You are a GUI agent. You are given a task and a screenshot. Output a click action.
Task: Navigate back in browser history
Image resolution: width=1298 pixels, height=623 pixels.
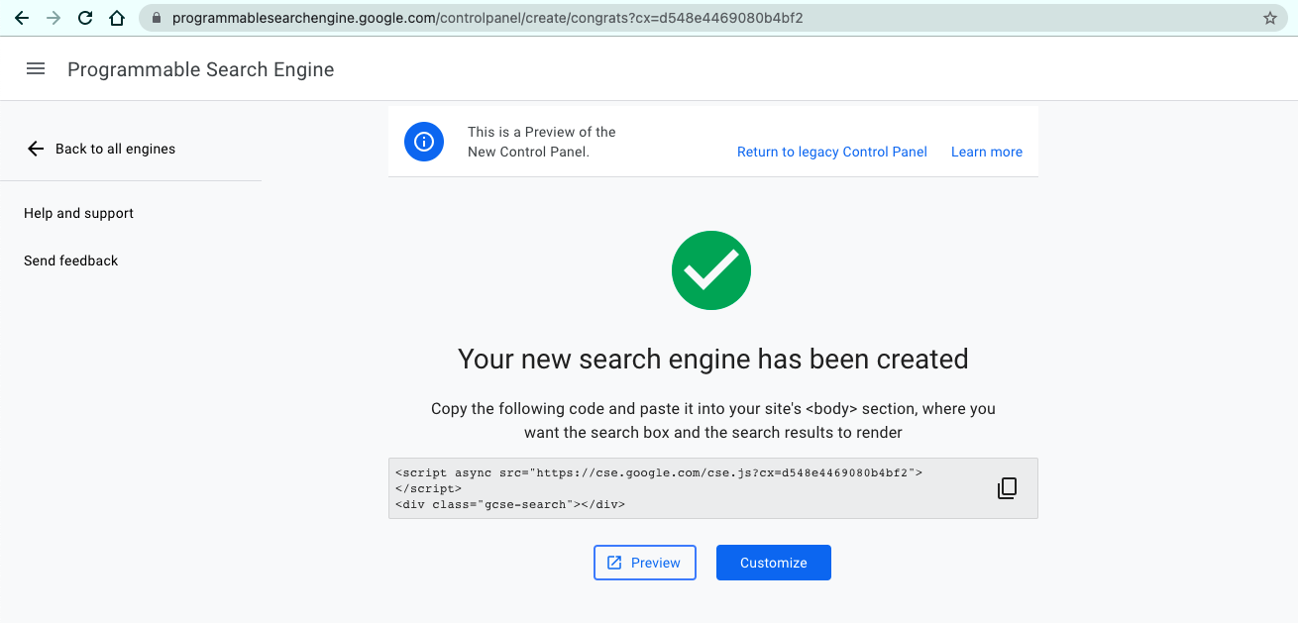tap(21, 16)
